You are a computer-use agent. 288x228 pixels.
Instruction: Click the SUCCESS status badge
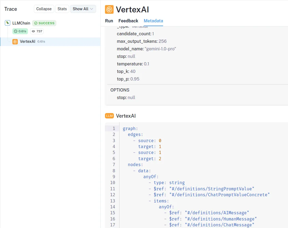(x=44, y=23)
